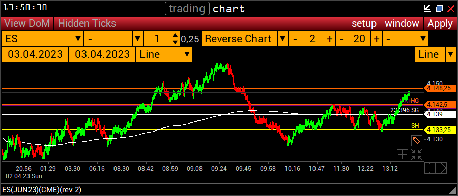Click the 02.04.23 Sun date label

pos(23,176)
